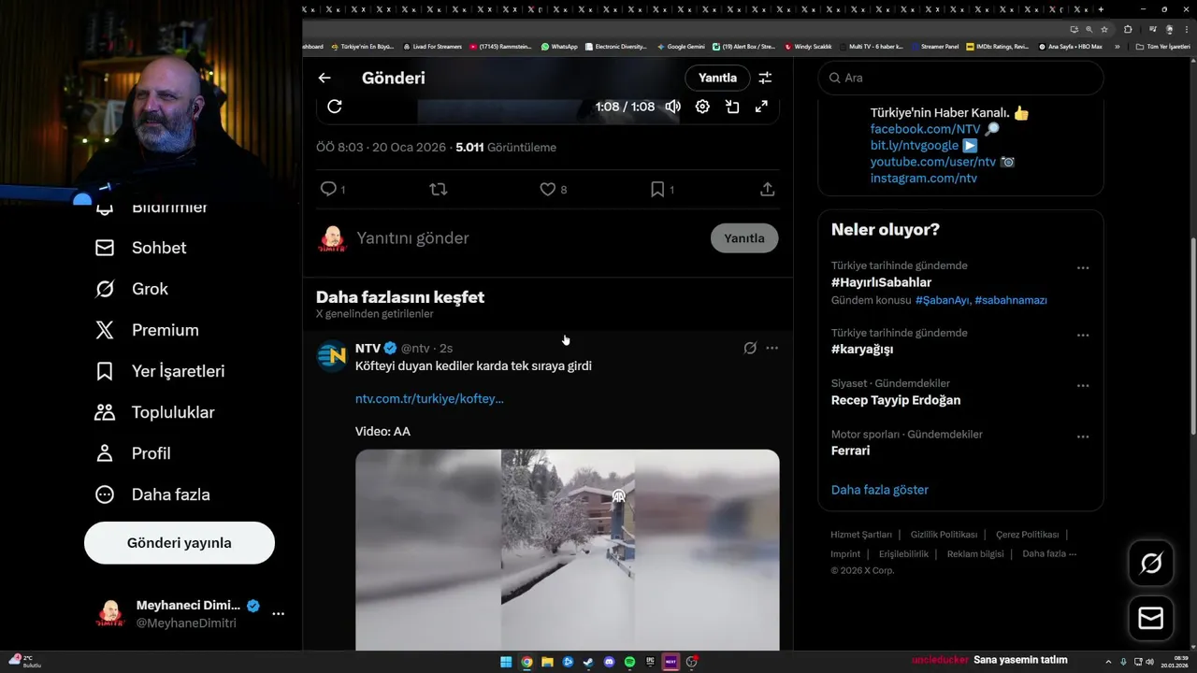
Task: Click the Gönderi yayınla button
Action: tap(180, 543)
